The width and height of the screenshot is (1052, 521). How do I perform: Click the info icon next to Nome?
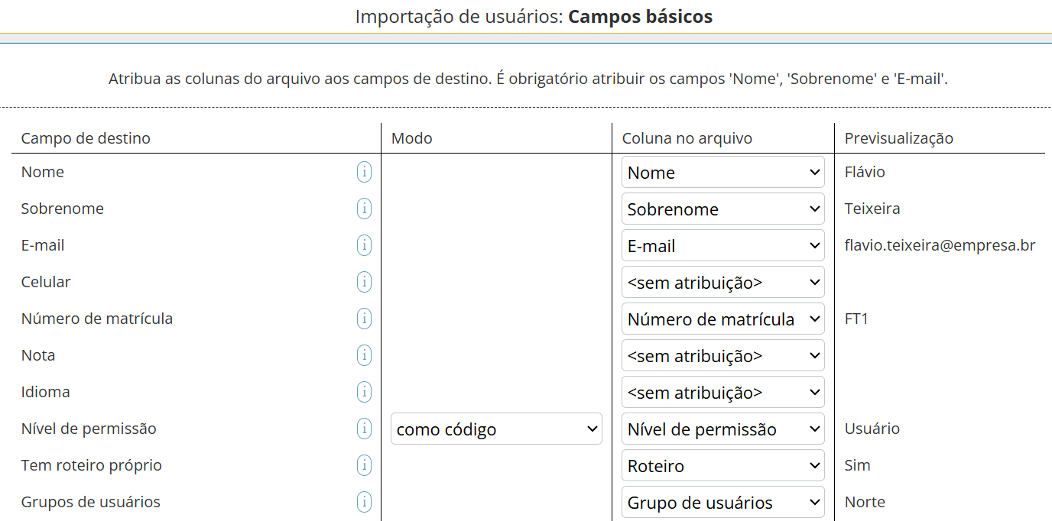coord(365,172)
